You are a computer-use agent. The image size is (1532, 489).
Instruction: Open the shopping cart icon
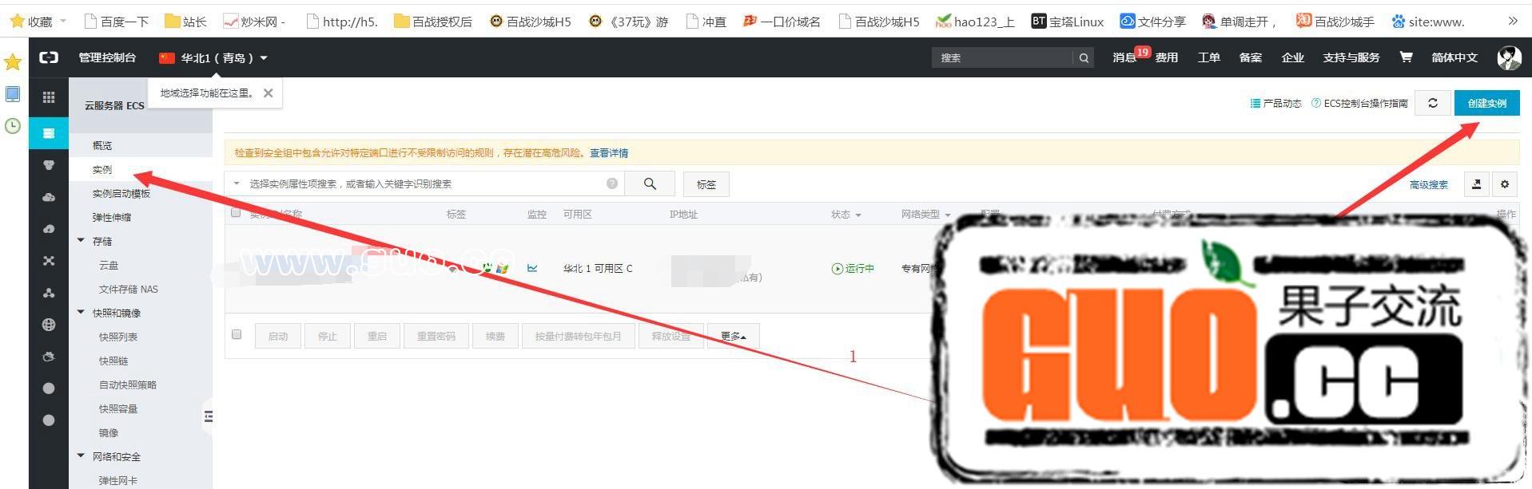(x=1406, y=57)
